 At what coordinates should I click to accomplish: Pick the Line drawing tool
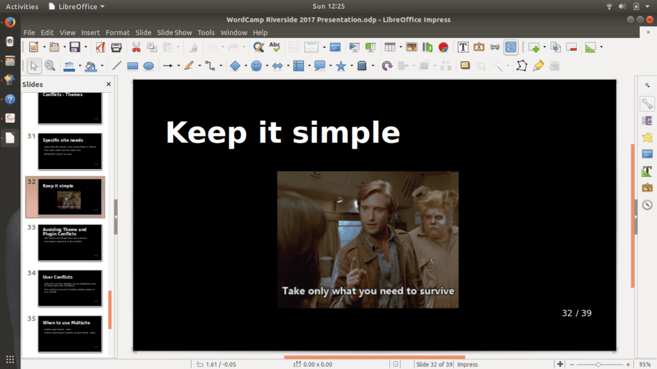(117, 66)
